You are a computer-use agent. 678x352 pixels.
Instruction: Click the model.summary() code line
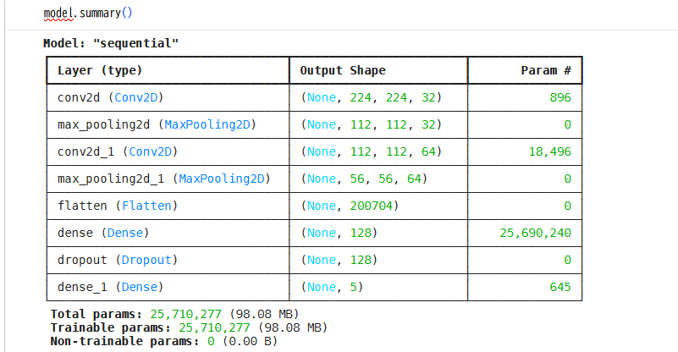88,13
